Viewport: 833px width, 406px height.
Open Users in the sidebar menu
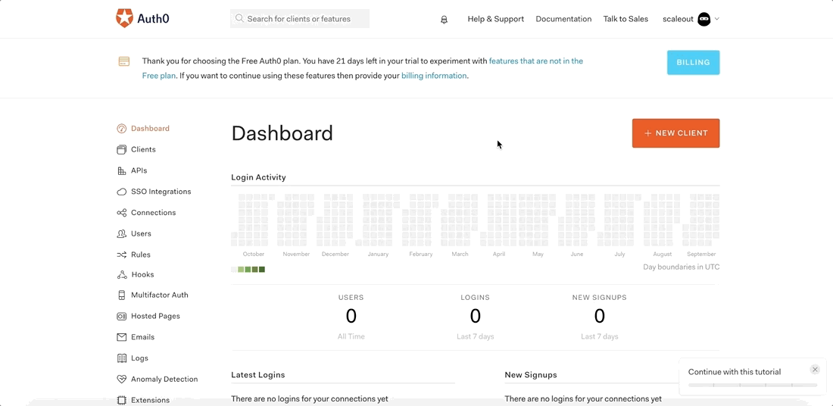(141, 234)
